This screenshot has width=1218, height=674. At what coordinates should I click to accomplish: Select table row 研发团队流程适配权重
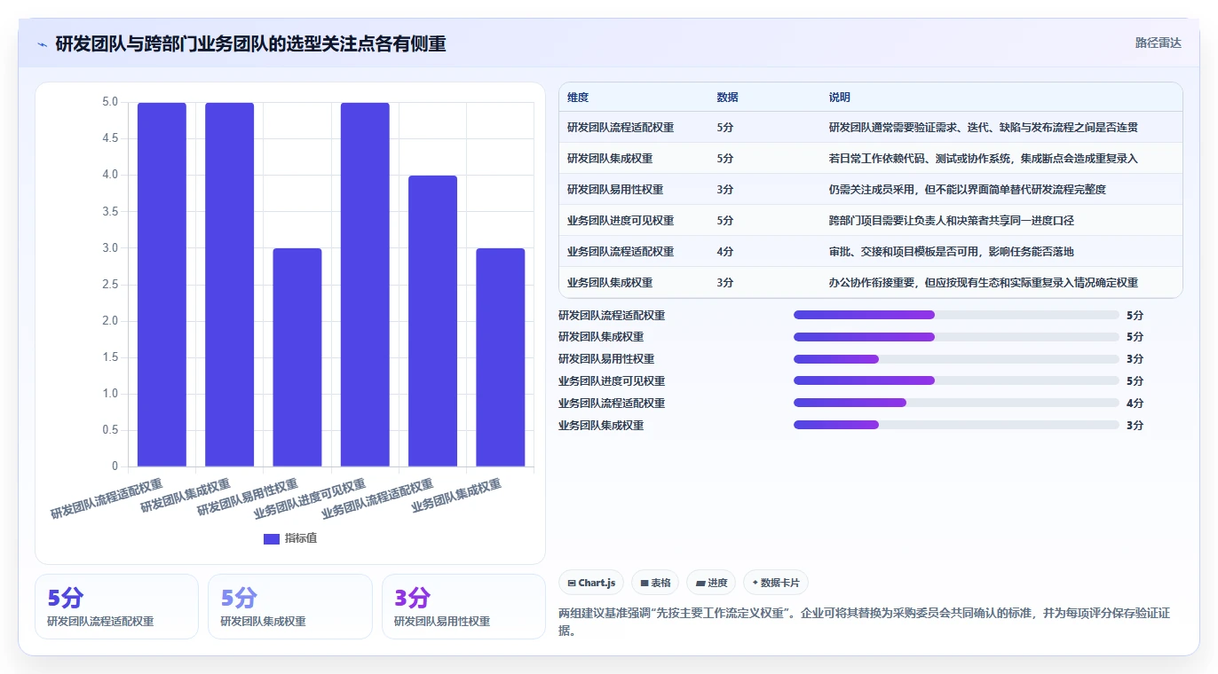[x=871, y=128]
